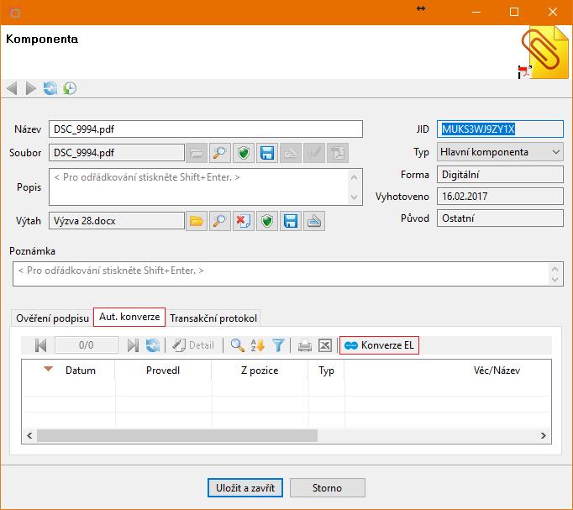Sort conversion list A-Z
Image resolution: width=573 pixels, height=510 pixels.
tap(257, 345)
